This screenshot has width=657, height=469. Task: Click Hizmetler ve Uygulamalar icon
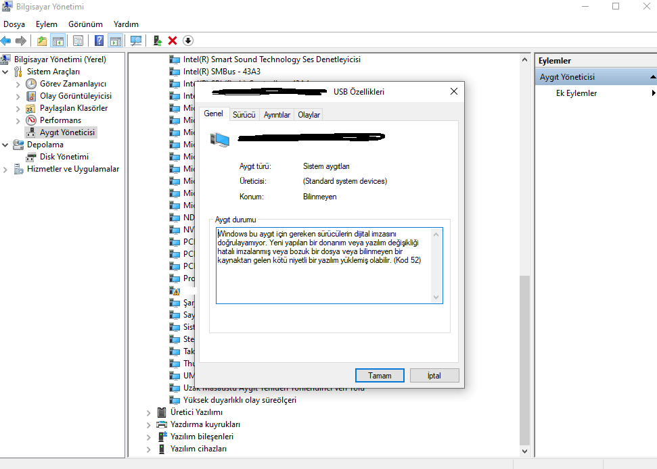(x=18, y=169)
